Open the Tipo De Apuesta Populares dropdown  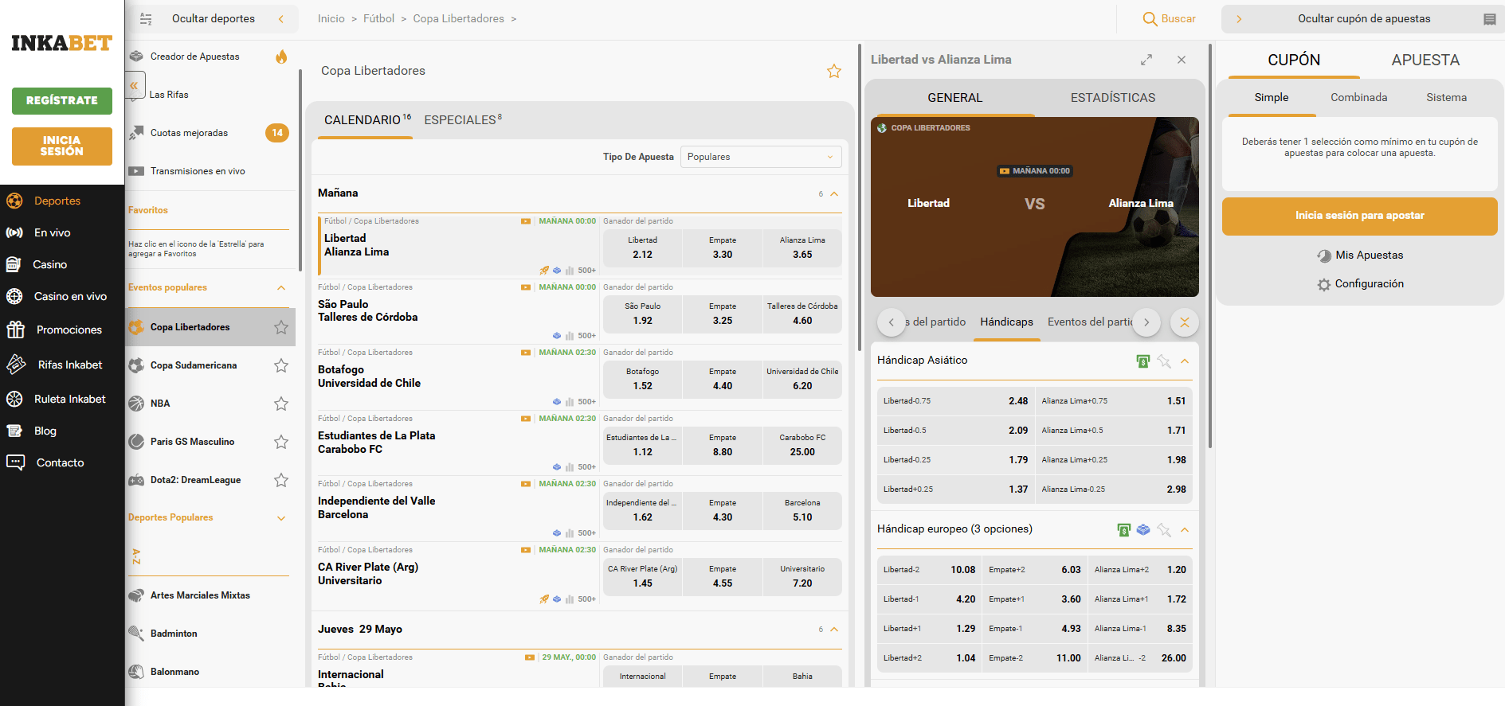click(761, 157)
